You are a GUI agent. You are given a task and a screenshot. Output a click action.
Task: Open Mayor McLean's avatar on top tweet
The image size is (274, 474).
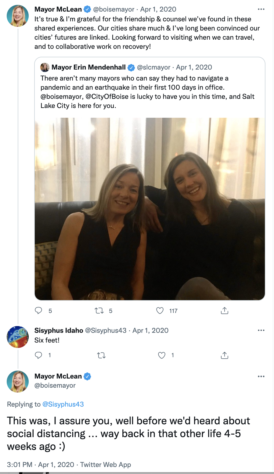click(18, 16)
